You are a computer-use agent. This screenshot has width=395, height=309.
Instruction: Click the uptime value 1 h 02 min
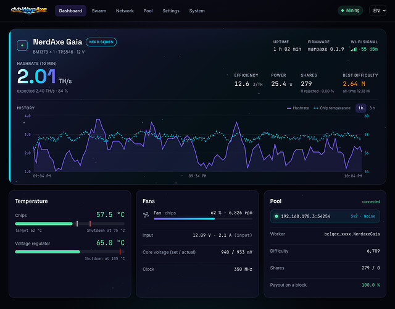[x=287, y=49]
